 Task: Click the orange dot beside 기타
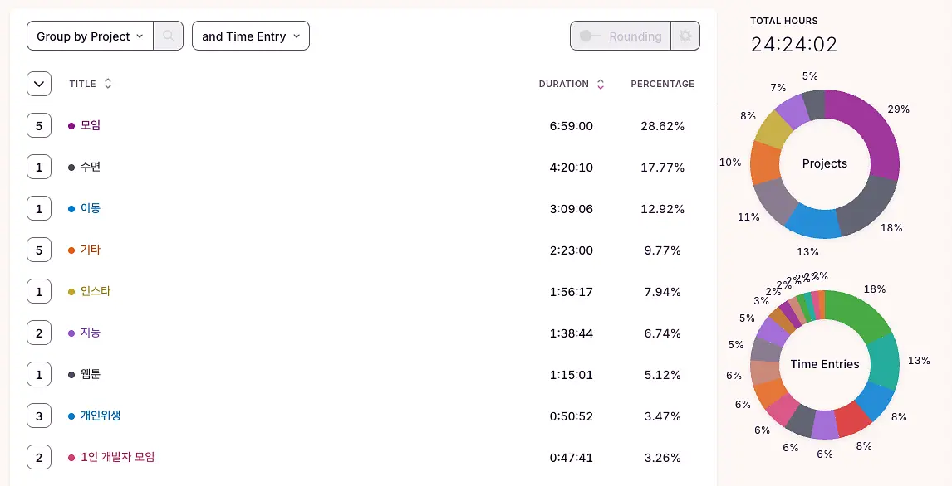[71, 250]
